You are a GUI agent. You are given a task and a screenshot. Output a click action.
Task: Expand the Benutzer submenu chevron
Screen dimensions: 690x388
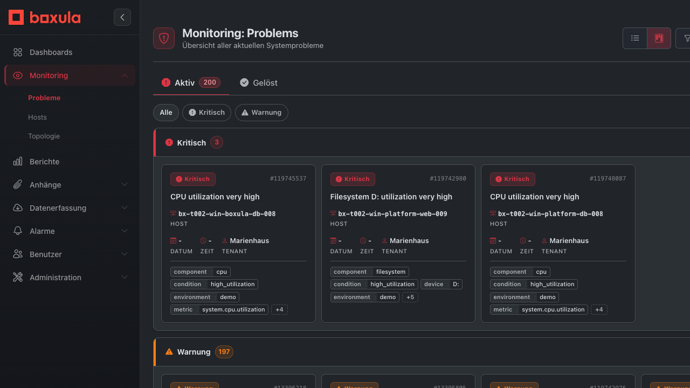125,254
